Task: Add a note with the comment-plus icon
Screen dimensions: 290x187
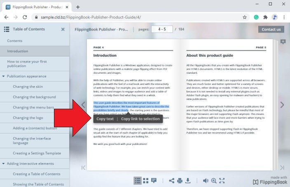Action: [x=283, y=42]
